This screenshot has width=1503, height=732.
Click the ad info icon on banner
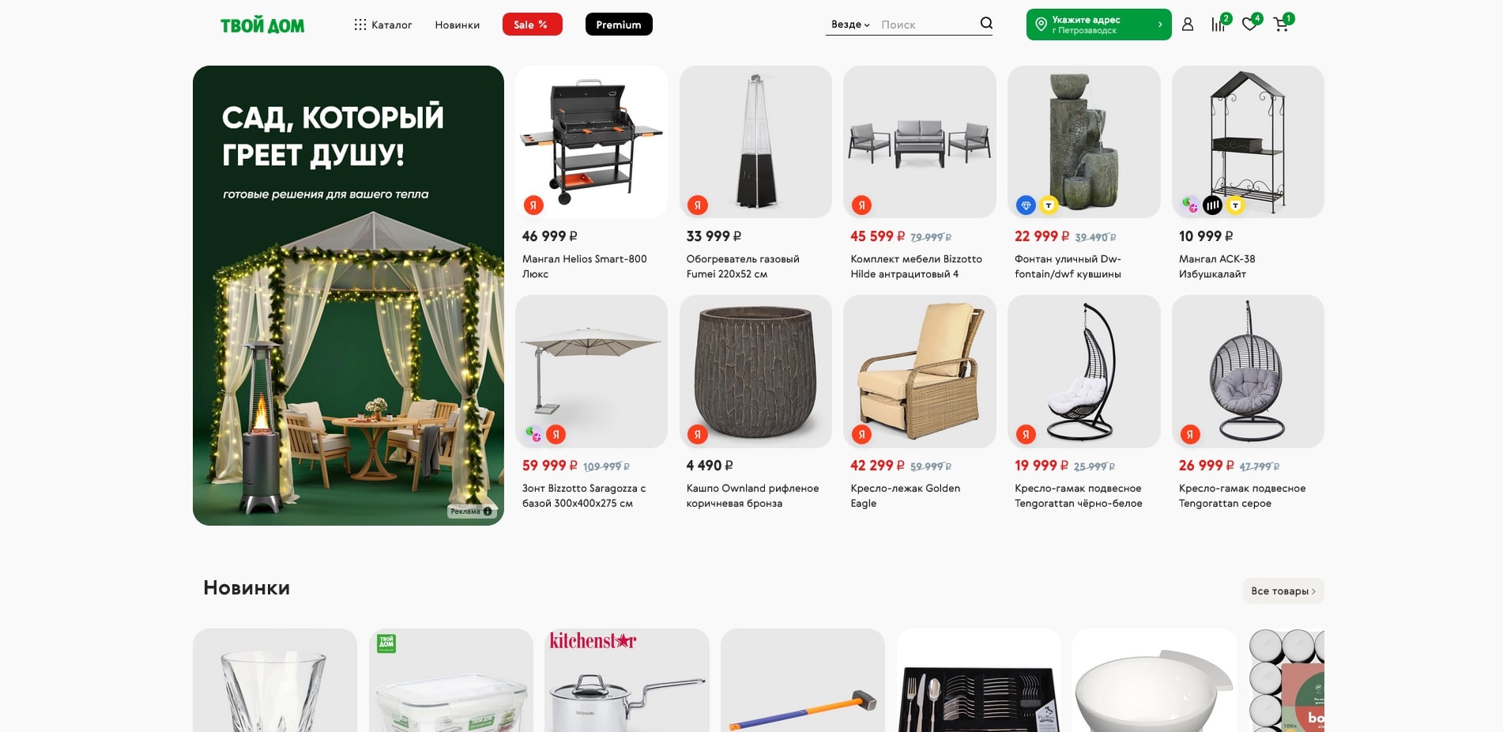(x=488, y=511)
